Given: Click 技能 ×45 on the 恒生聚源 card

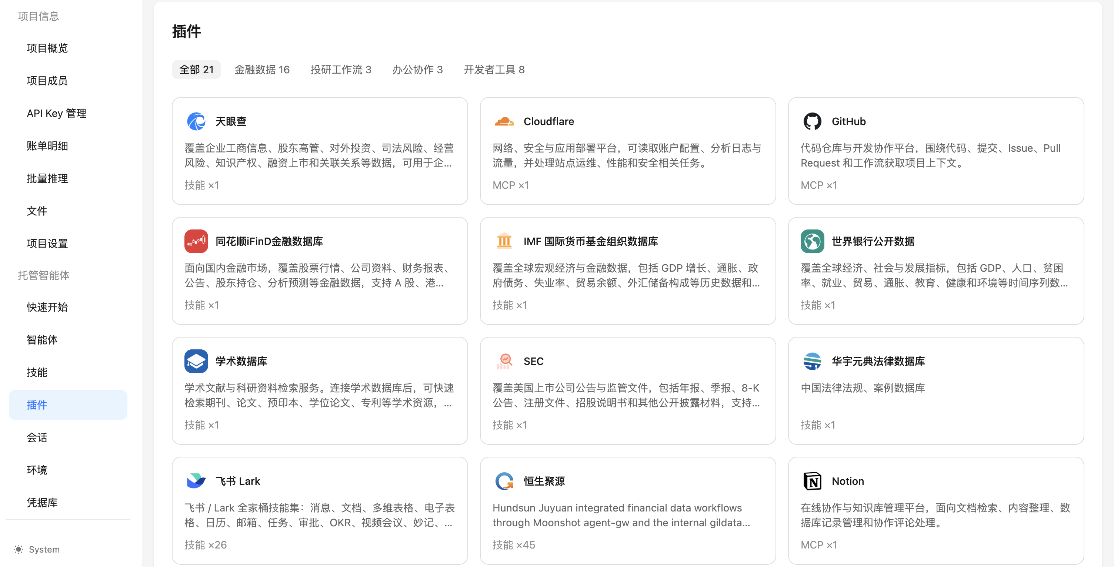Looking at the screenshot, I should (x=513, y=545).
